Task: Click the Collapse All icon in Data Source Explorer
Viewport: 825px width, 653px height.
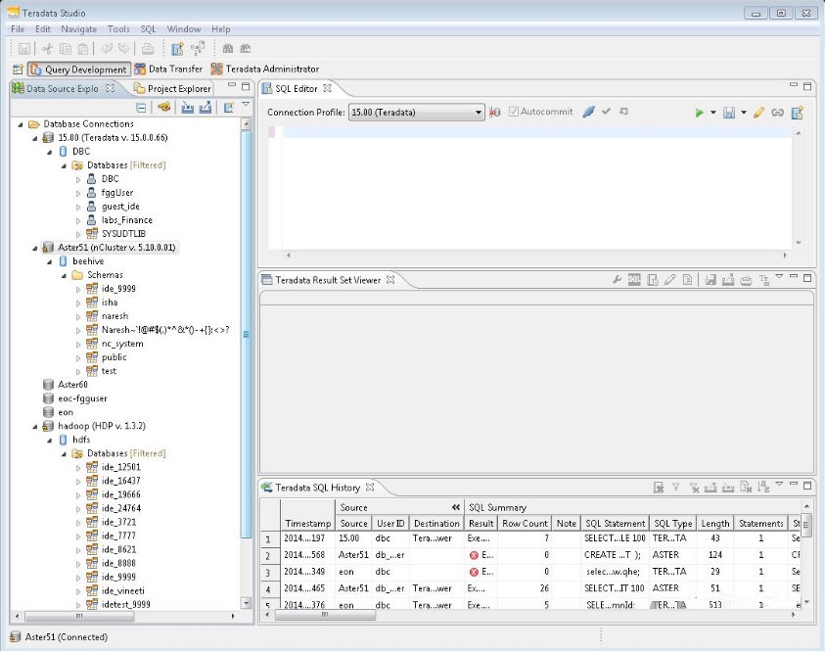Action: point(142,107)
